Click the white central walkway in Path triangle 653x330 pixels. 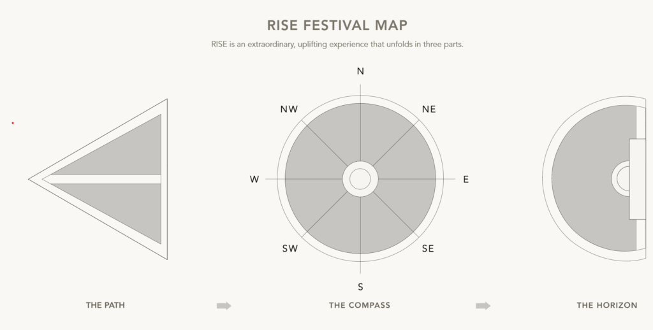pos(102,180)
